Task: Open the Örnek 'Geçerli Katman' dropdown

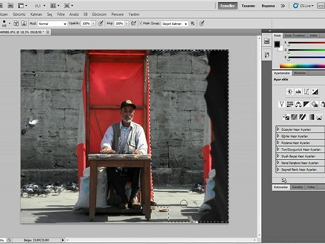Action: [x=175, y=24]
